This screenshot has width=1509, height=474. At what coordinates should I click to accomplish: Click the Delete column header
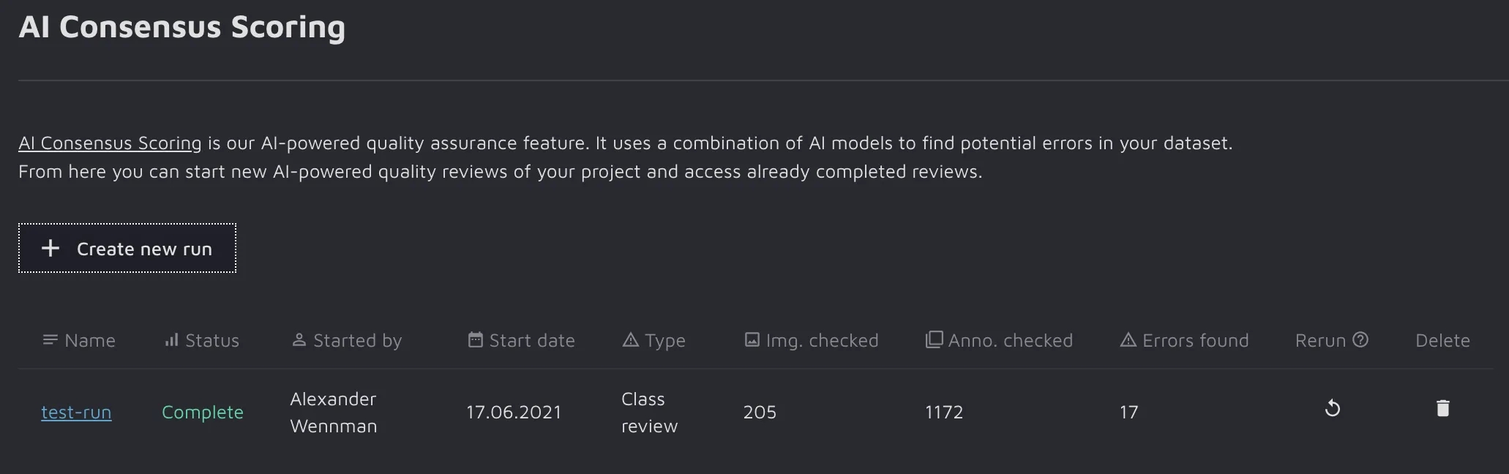coord(1442,340)
